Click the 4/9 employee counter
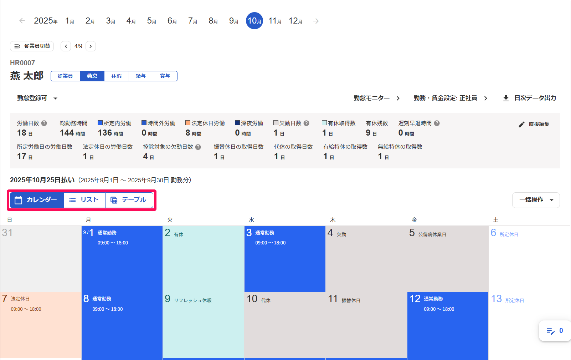571x360 pixels. pos(78,46)
